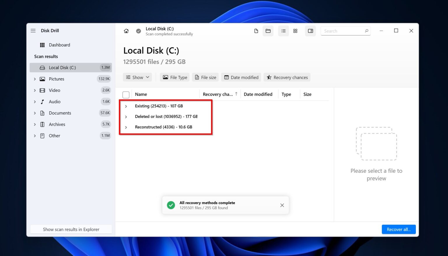
Task: Filter results by Recovery chances
Action: click(x=287, y=77)
